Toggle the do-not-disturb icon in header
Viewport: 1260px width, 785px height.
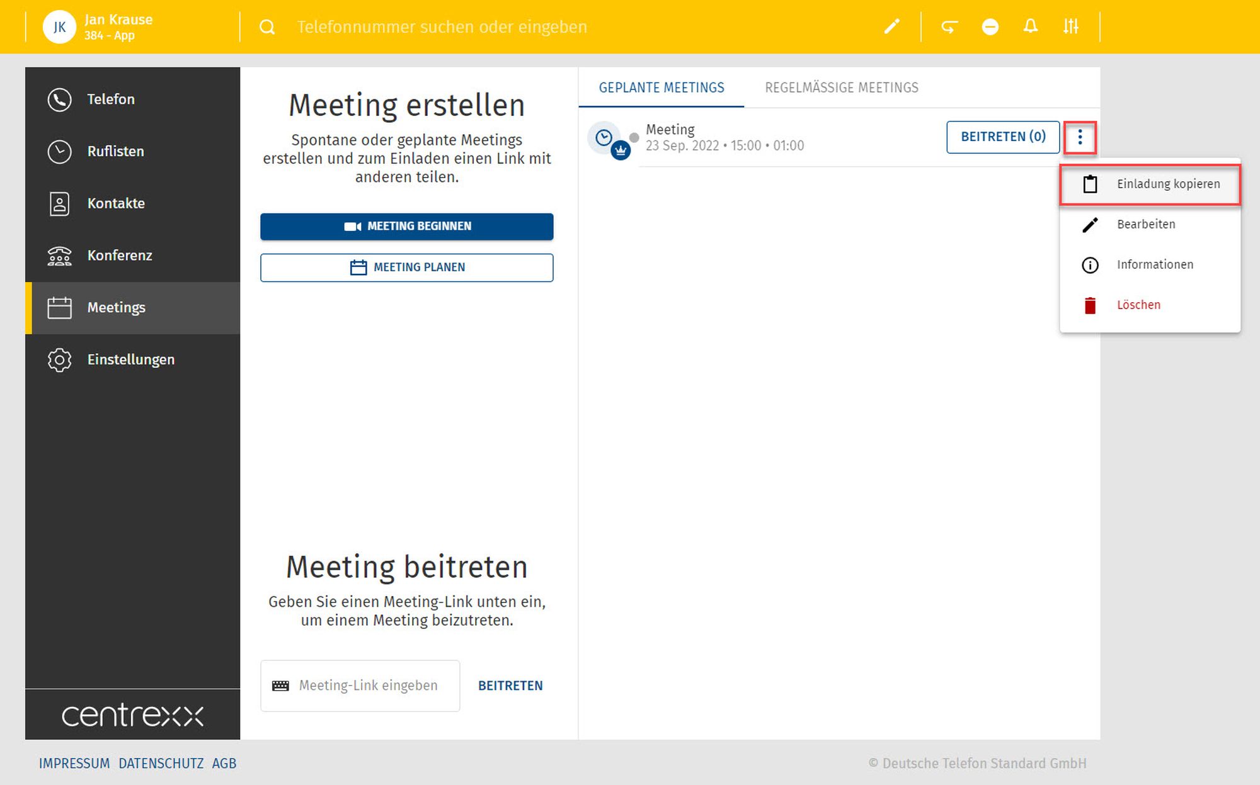(990, 26)
